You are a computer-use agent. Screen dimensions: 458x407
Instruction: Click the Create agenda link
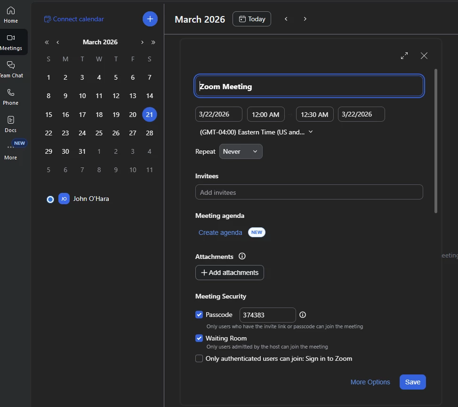(220, 233)
